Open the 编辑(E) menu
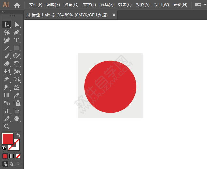Viewport: 207px width, 169px height. tap(53, 5)
